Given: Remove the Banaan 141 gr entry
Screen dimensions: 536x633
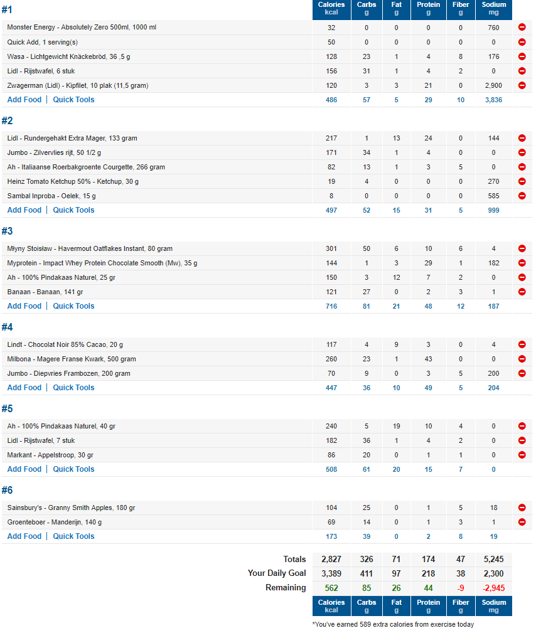Looking at the screenshot, I should [x=522, y=292].
